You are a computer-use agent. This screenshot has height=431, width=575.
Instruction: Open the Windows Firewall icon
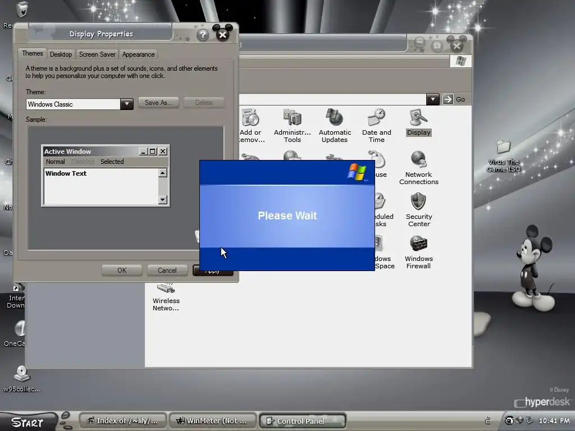(x=419, y=252)
